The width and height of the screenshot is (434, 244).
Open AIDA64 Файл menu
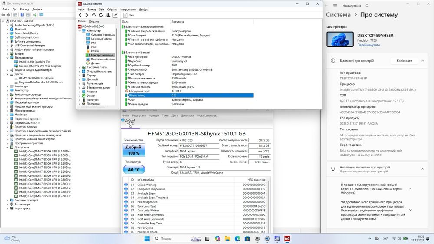coord(81,10)
